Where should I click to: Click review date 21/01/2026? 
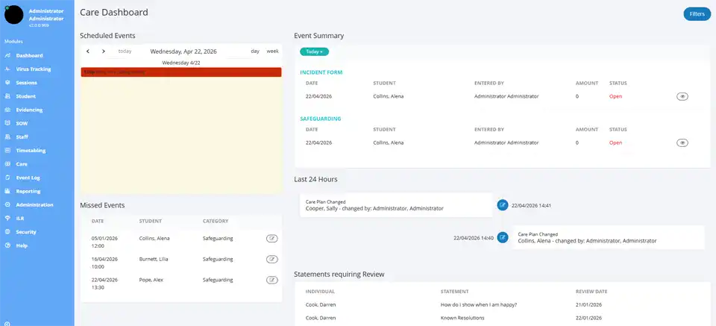point(588,304)
